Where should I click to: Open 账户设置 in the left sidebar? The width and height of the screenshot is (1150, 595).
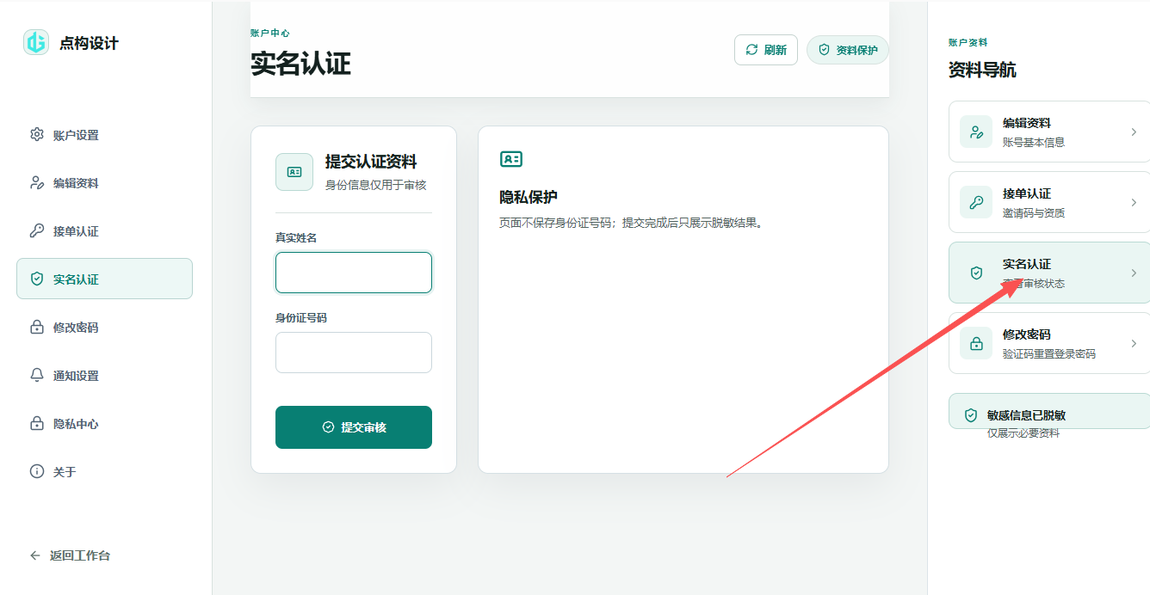[x=104, y=134]
